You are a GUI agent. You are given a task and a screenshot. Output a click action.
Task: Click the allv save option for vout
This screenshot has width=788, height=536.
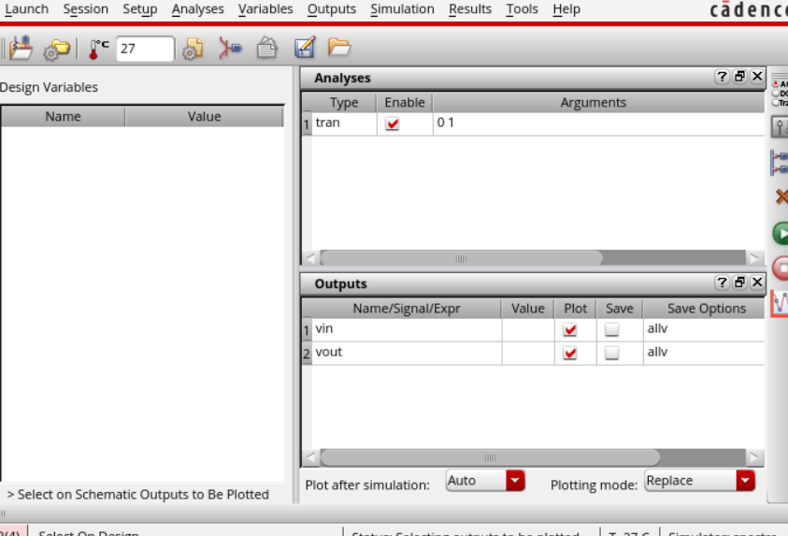704,353
